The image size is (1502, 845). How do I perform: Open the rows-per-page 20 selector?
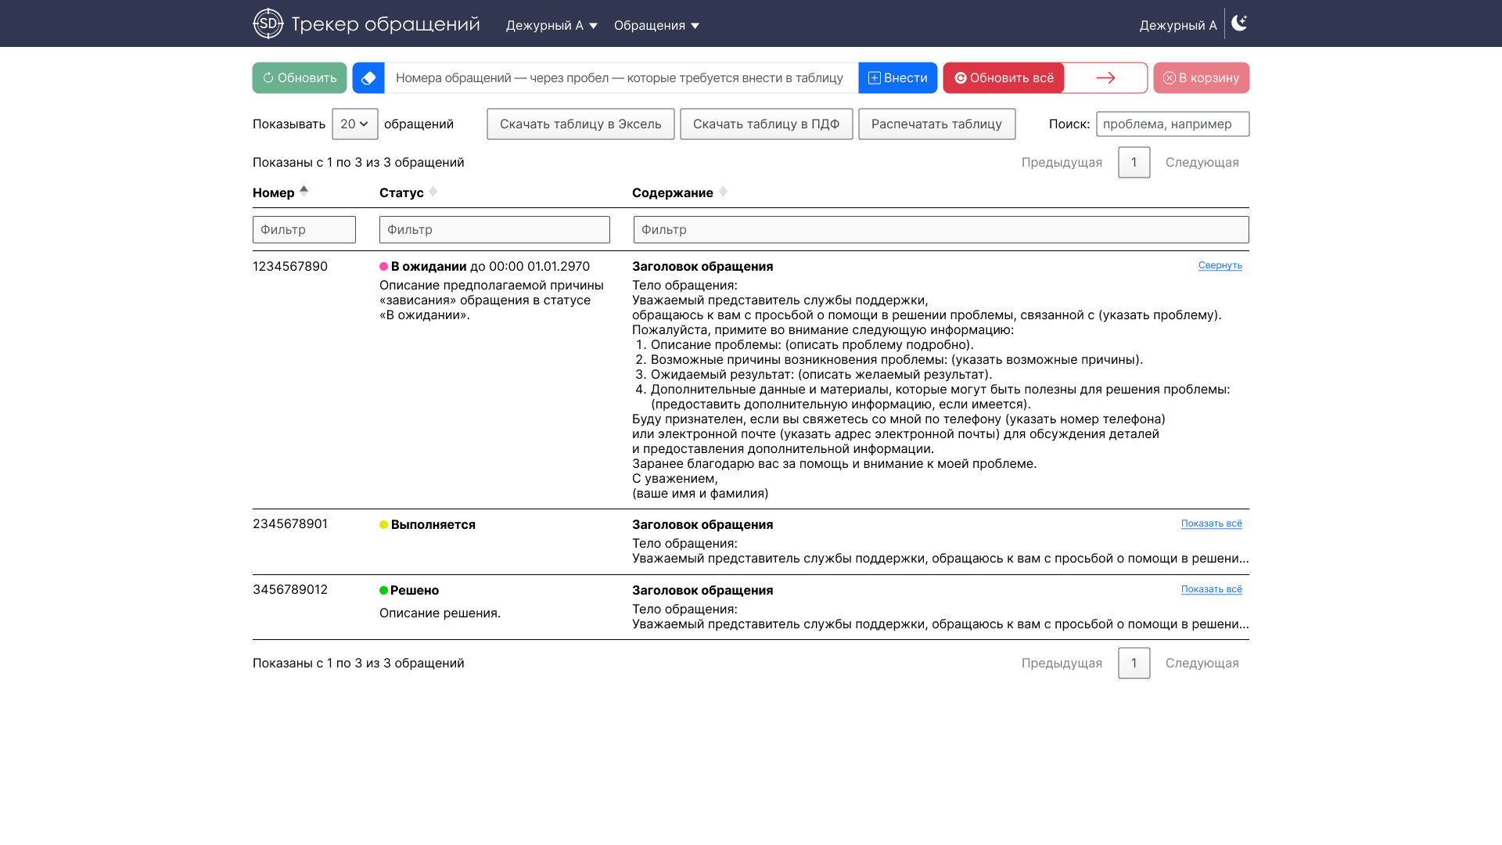[354, 124]
